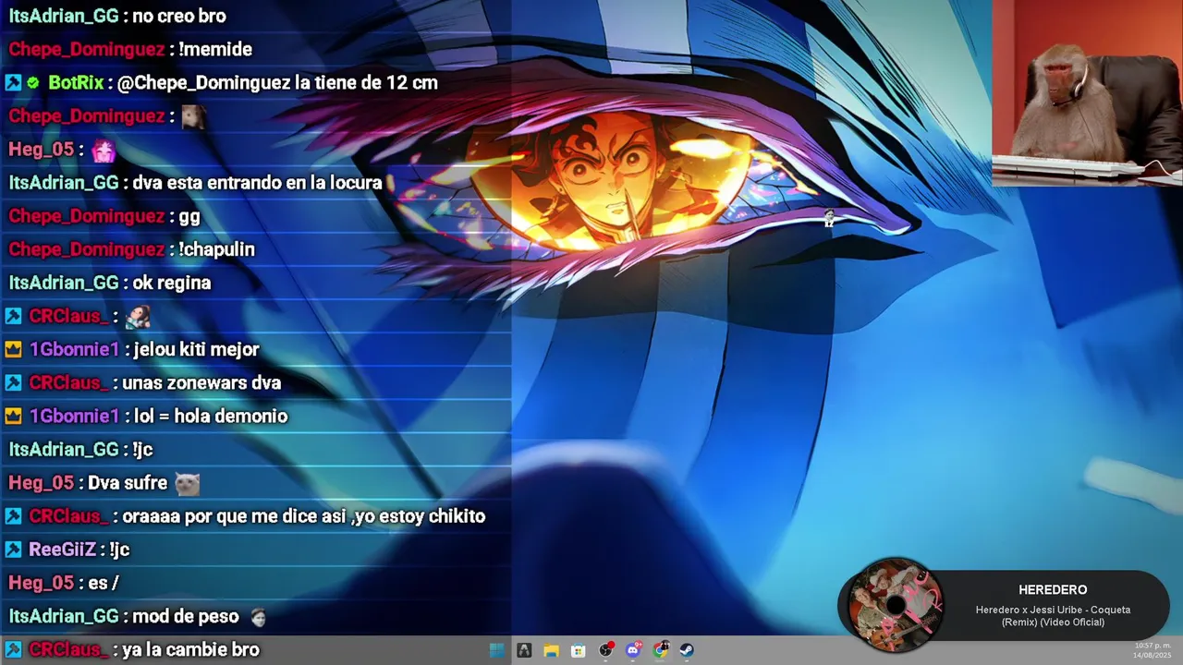1183x665 pixels.
Task: Open Discord from the taskbar
Action: coord(633,650)
